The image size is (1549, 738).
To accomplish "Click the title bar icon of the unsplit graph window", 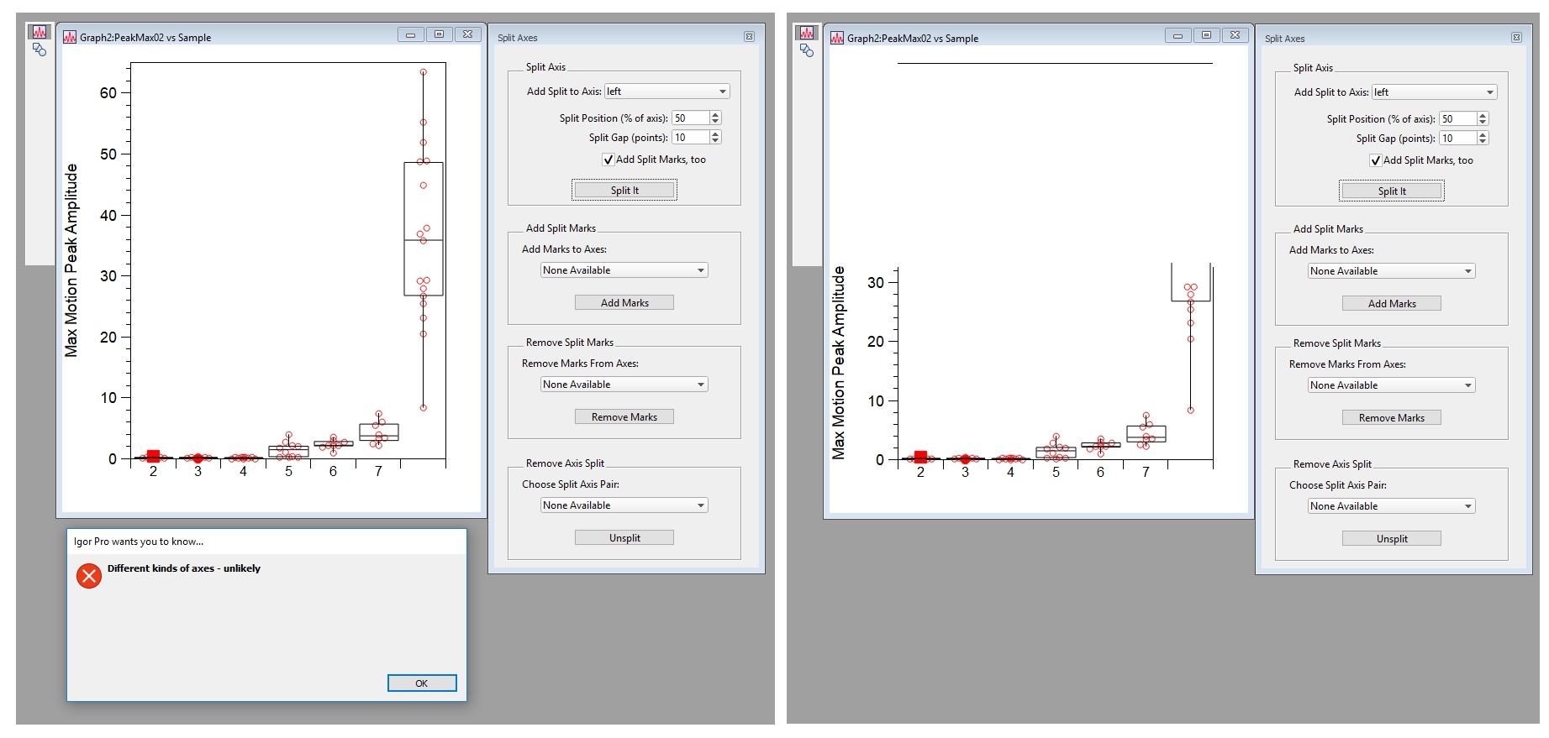I will pyautogui.click(x=70, y=37).
